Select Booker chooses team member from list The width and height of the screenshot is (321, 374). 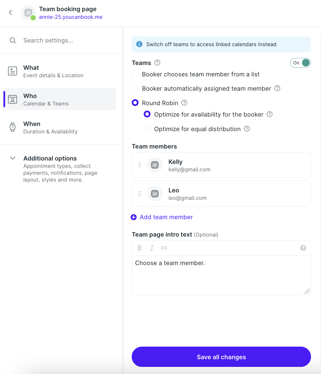pyautogui.click(x=135, y=74)
